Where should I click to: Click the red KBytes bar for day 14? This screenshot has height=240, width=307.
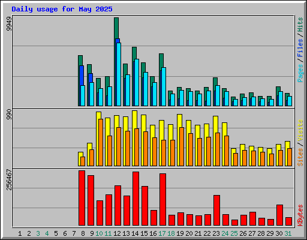coord(136,199)
